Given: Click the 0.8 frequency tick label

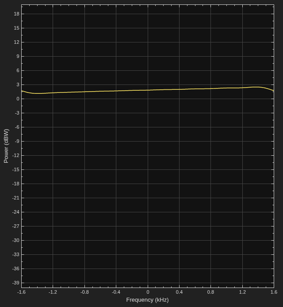Looking at the screenshot, I should coord(211,292).
